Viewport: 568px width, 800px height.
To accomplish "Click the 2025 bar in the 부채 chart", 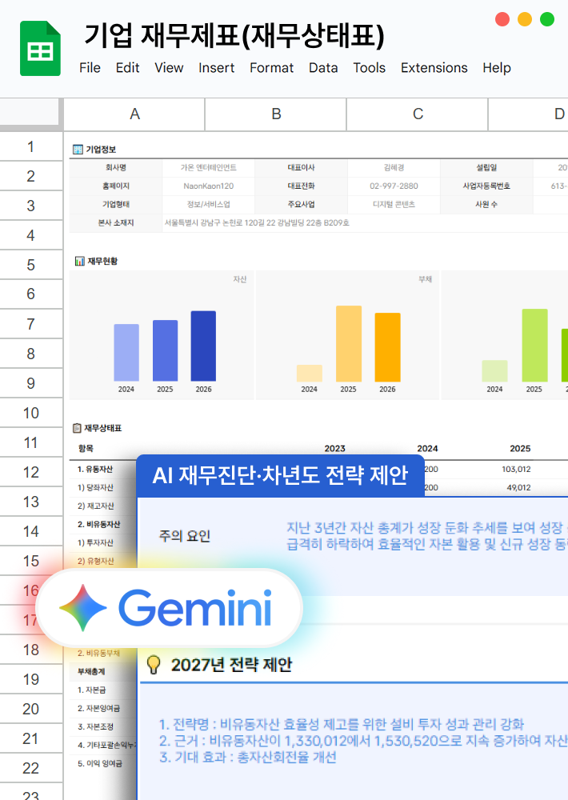I will pyautogui.click(x=349, y=343).
